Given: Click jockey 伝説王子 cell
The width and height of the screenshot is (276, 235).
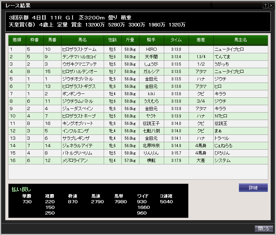Looking at the screenshot, I should click(x=151, y=123).
